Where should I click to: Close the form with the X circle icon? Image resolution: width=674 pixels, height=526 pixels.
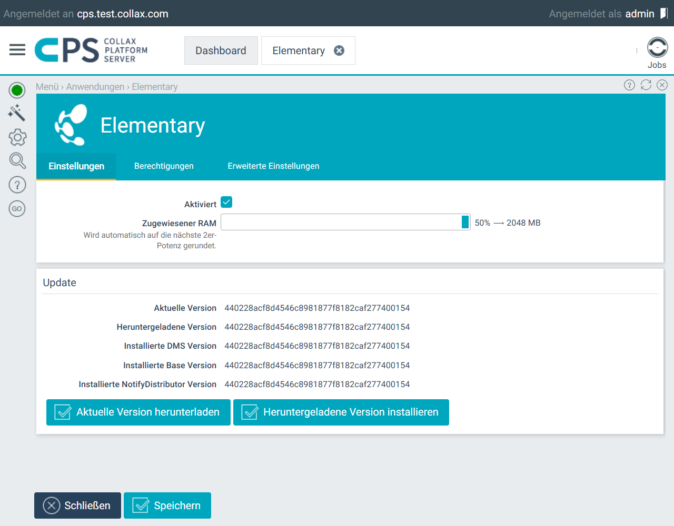click(662, 85)
